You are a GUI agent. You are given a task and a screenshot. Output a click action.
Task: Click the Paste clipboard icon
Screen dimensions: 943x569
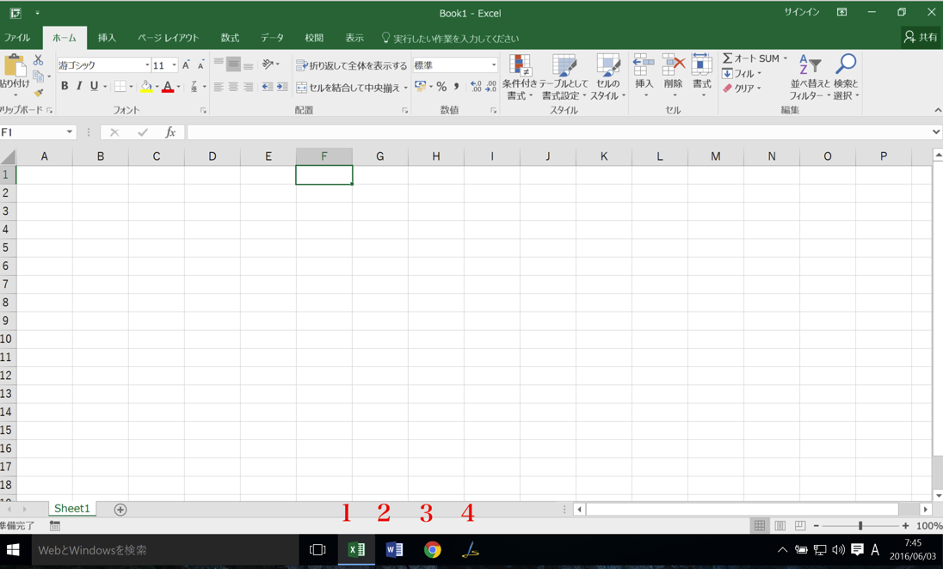tap(15, 64)
